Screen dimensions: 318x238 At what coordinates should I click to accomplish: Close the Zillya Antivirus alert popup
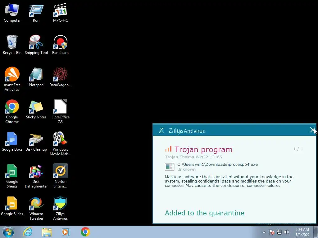click(312, 130)
